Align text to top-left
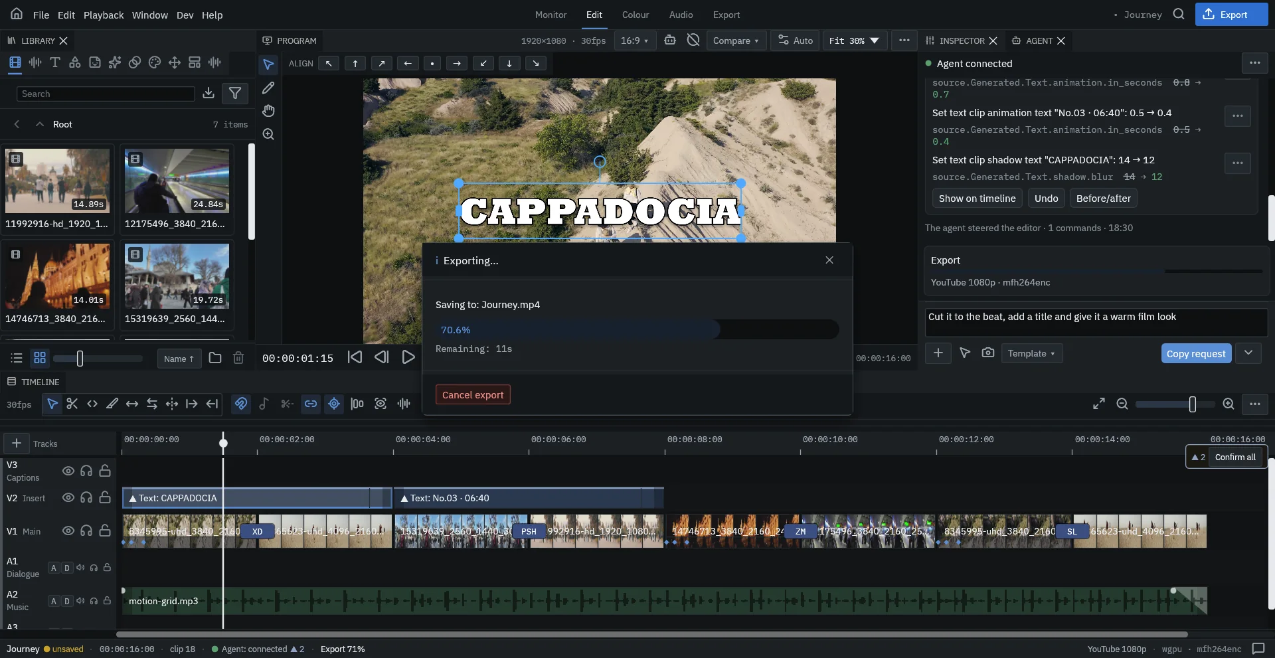The image size is (1275, 658). (329, 63)
